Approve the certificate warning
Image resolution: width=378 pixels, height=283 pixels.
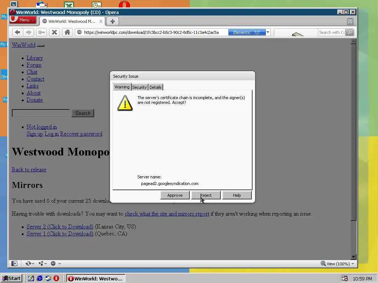pyautogui.click(x=175, y=195)
